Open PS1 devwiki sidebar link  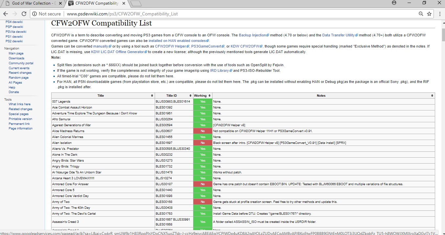click(14, 36)
